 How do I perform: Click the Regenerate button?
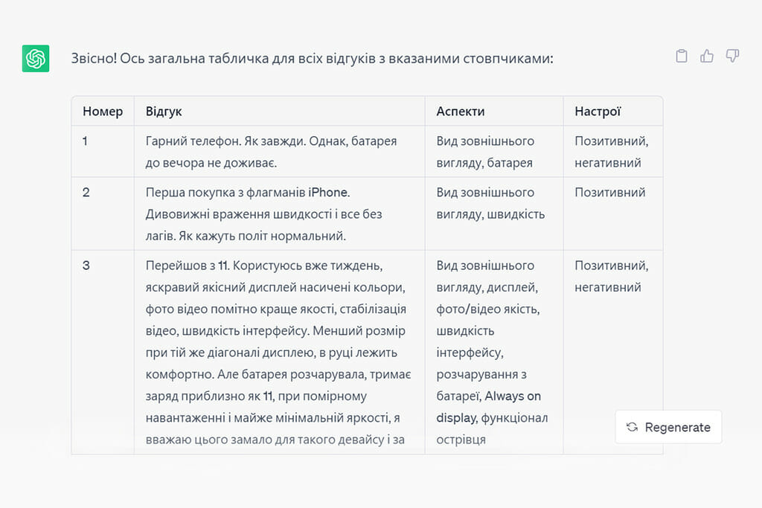(x=668, y=427)
